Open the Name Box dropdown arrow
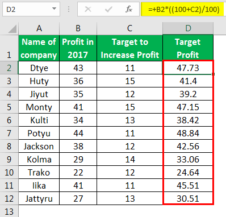The image size is (226, 217). pyautogui.click(x=54, y=9)
